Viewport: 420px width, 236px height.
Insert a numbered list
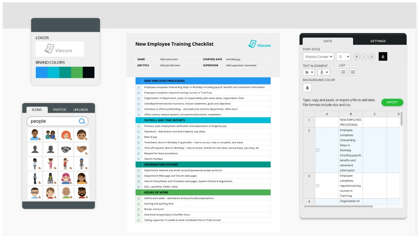tap(343, 72)
